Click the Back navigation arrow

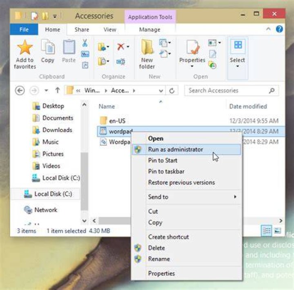point(20,91)
